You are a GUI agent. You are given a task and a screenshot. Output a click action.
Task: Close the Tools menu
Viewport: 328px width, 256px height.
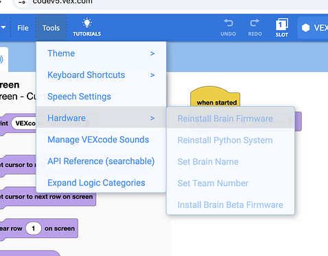click(x=51, y=28)
